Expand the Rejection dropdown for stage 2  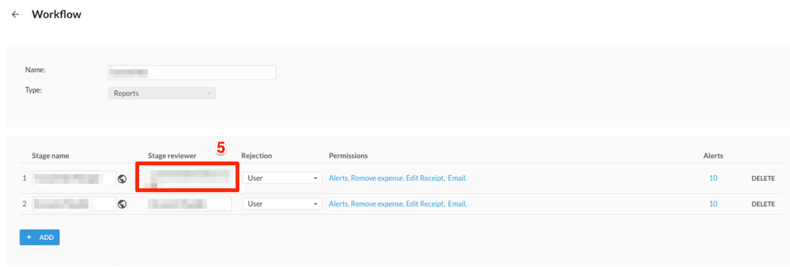(282, 204)
